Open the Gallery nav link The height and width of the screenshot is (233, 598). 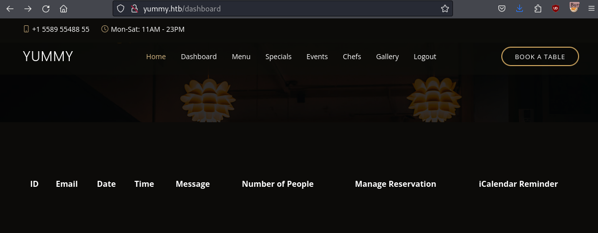pos(387,57)
